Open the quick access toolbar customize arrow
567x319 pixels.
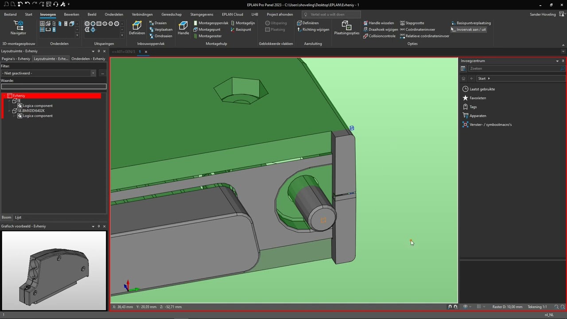(x=69, y=4)
